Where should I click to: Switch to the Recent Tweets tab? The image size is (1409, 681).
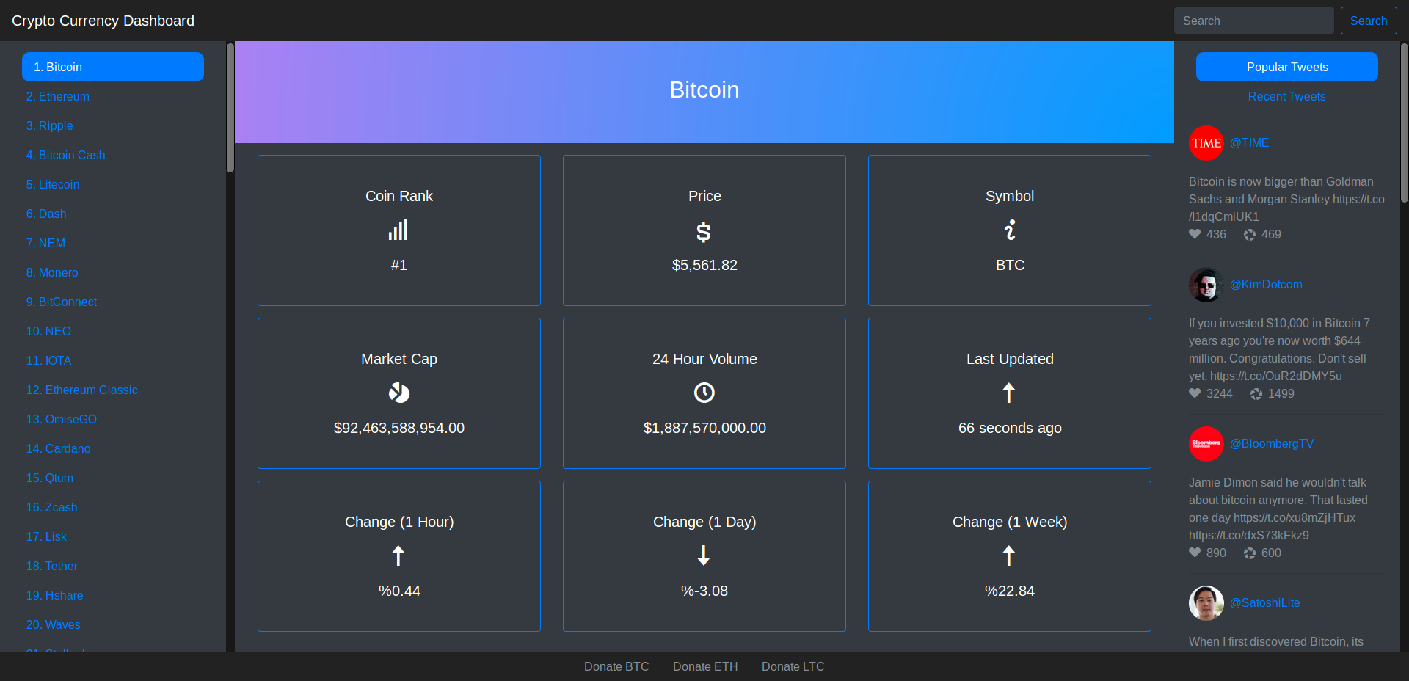click(1287, 96)
